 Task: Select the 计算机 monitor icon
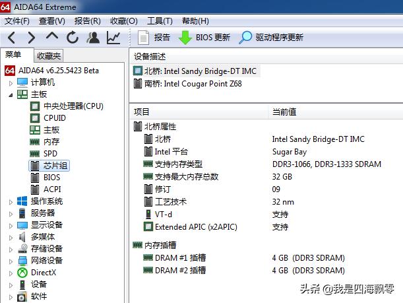(x=22, y=83)
